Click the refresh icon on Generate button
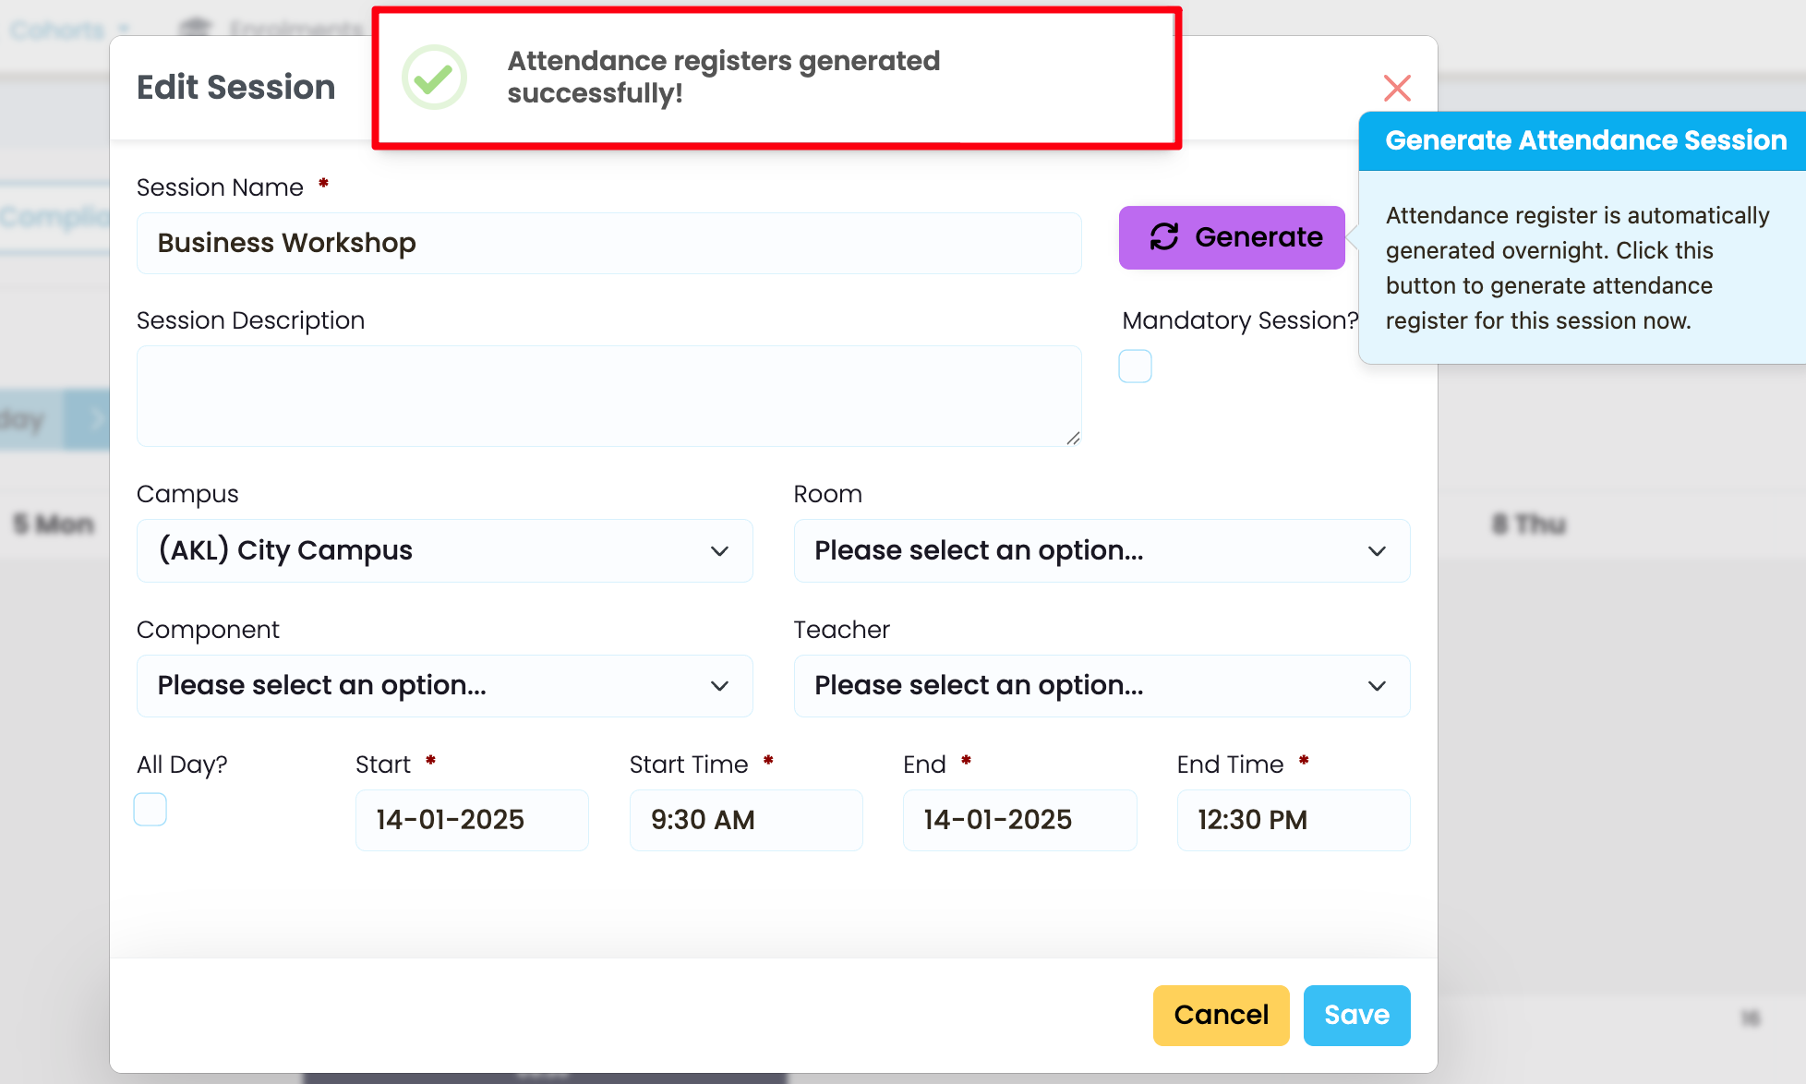Screen dimensions: 1806x1084 click(1164, 237)
